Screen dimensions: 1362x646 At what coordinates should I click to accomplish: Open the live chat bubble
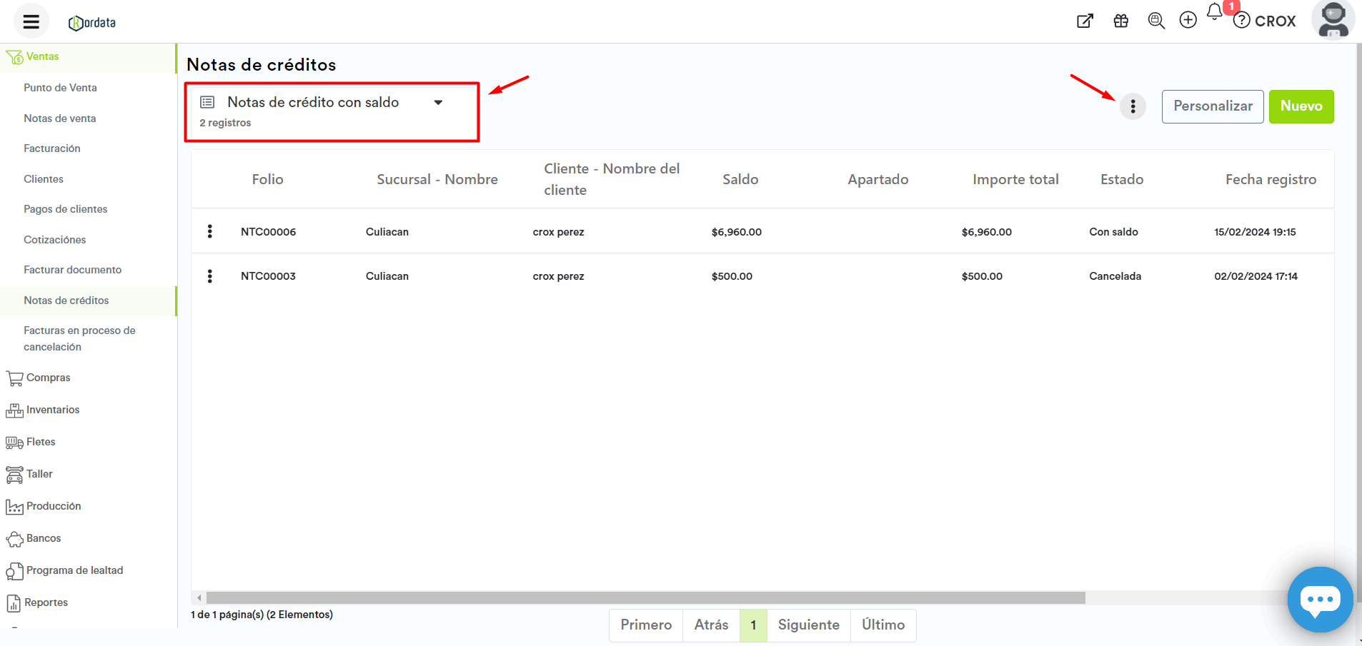(1319, 600)
